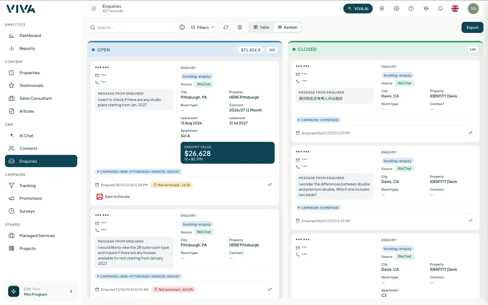Click the search info icon

click(182, 27)
